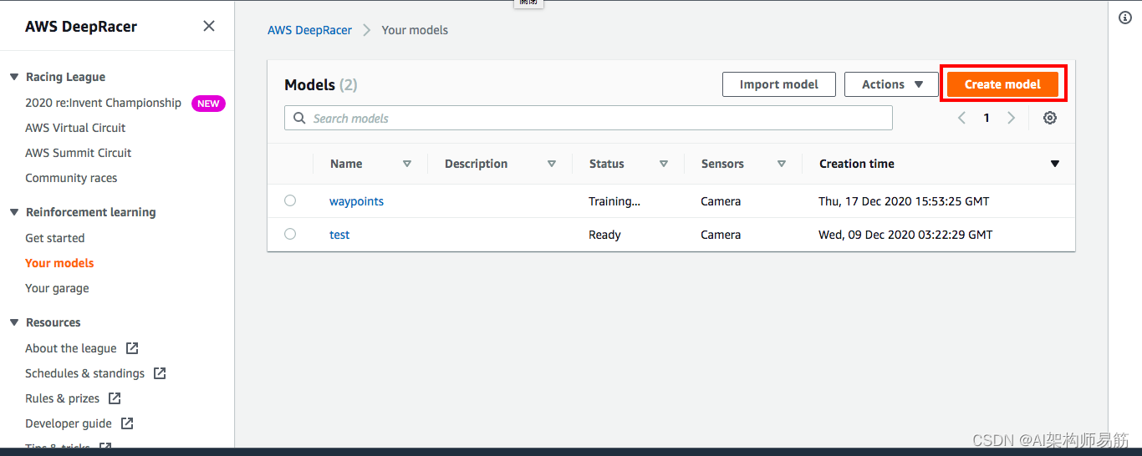Click the Create model button
1142x456 pixels.
coord(1002,84)
